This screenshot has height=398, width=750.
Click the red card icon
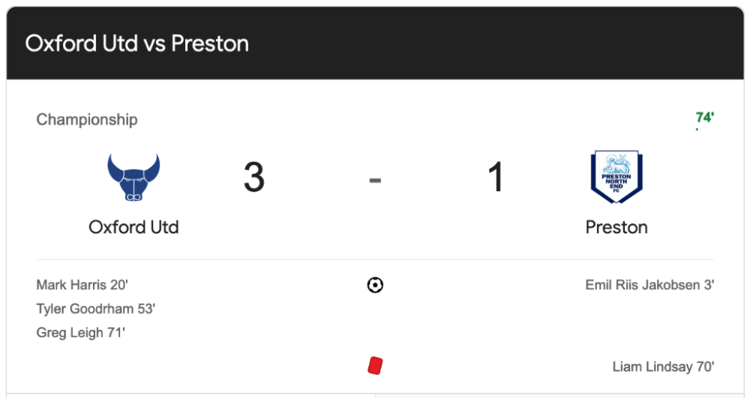click(375, 366)
